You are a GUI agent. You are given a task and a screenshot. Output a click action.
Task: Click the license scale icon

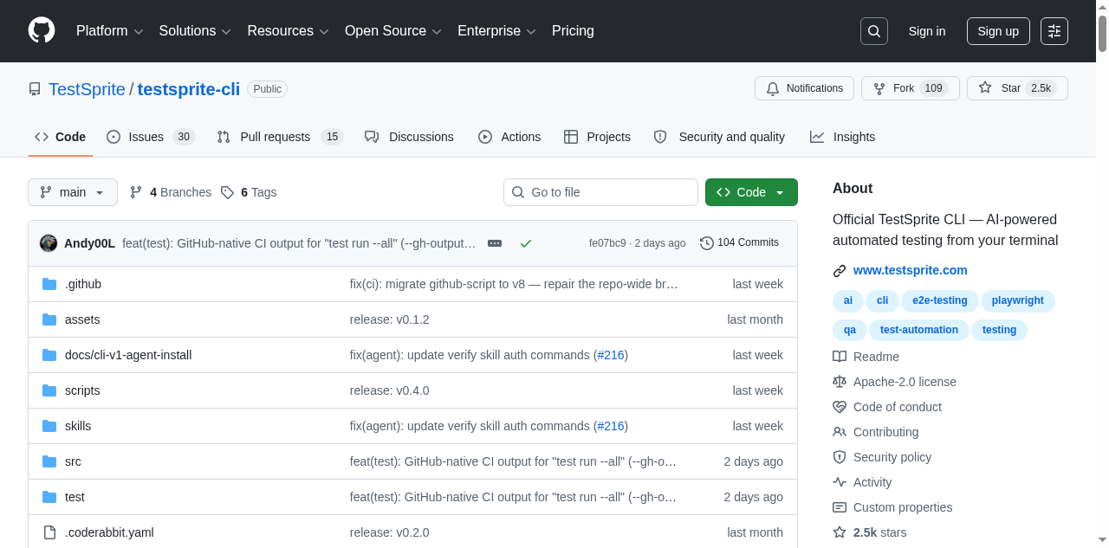coord(840,382)
